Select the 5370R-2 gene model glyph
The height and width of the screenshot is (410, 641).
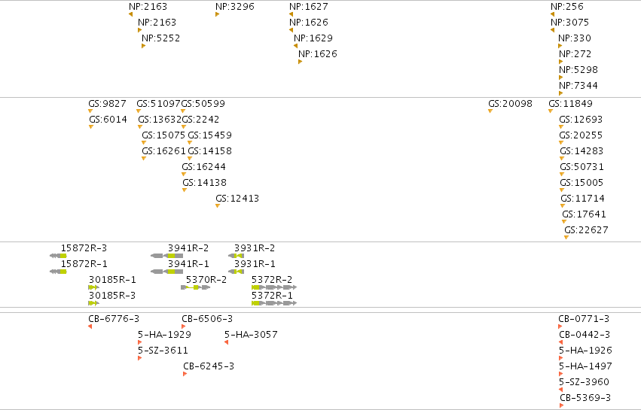tap(196, 288)
